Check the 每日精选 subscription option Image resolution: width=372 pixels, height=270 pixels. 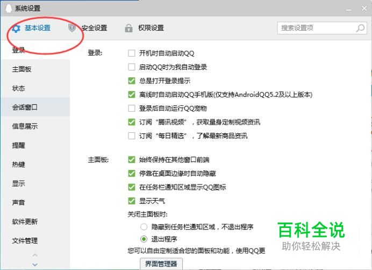(x=131, y=136)
